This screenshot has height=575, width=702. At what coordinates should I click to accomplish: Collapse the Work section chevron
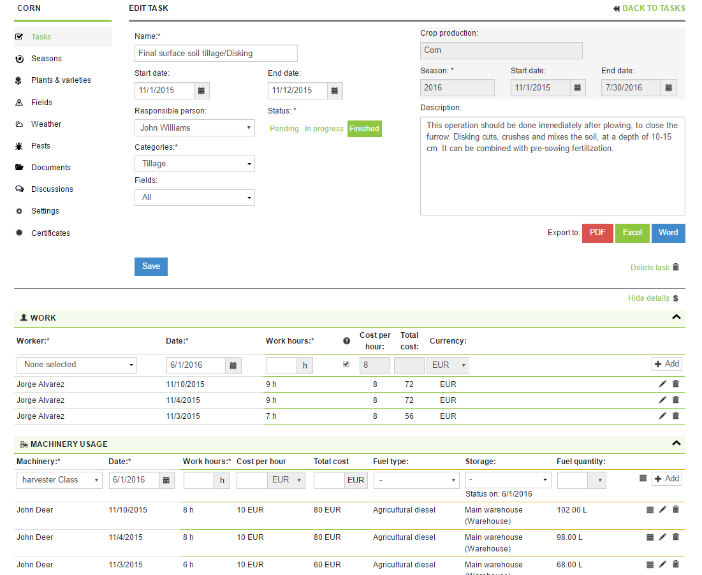tap(676, 317)
